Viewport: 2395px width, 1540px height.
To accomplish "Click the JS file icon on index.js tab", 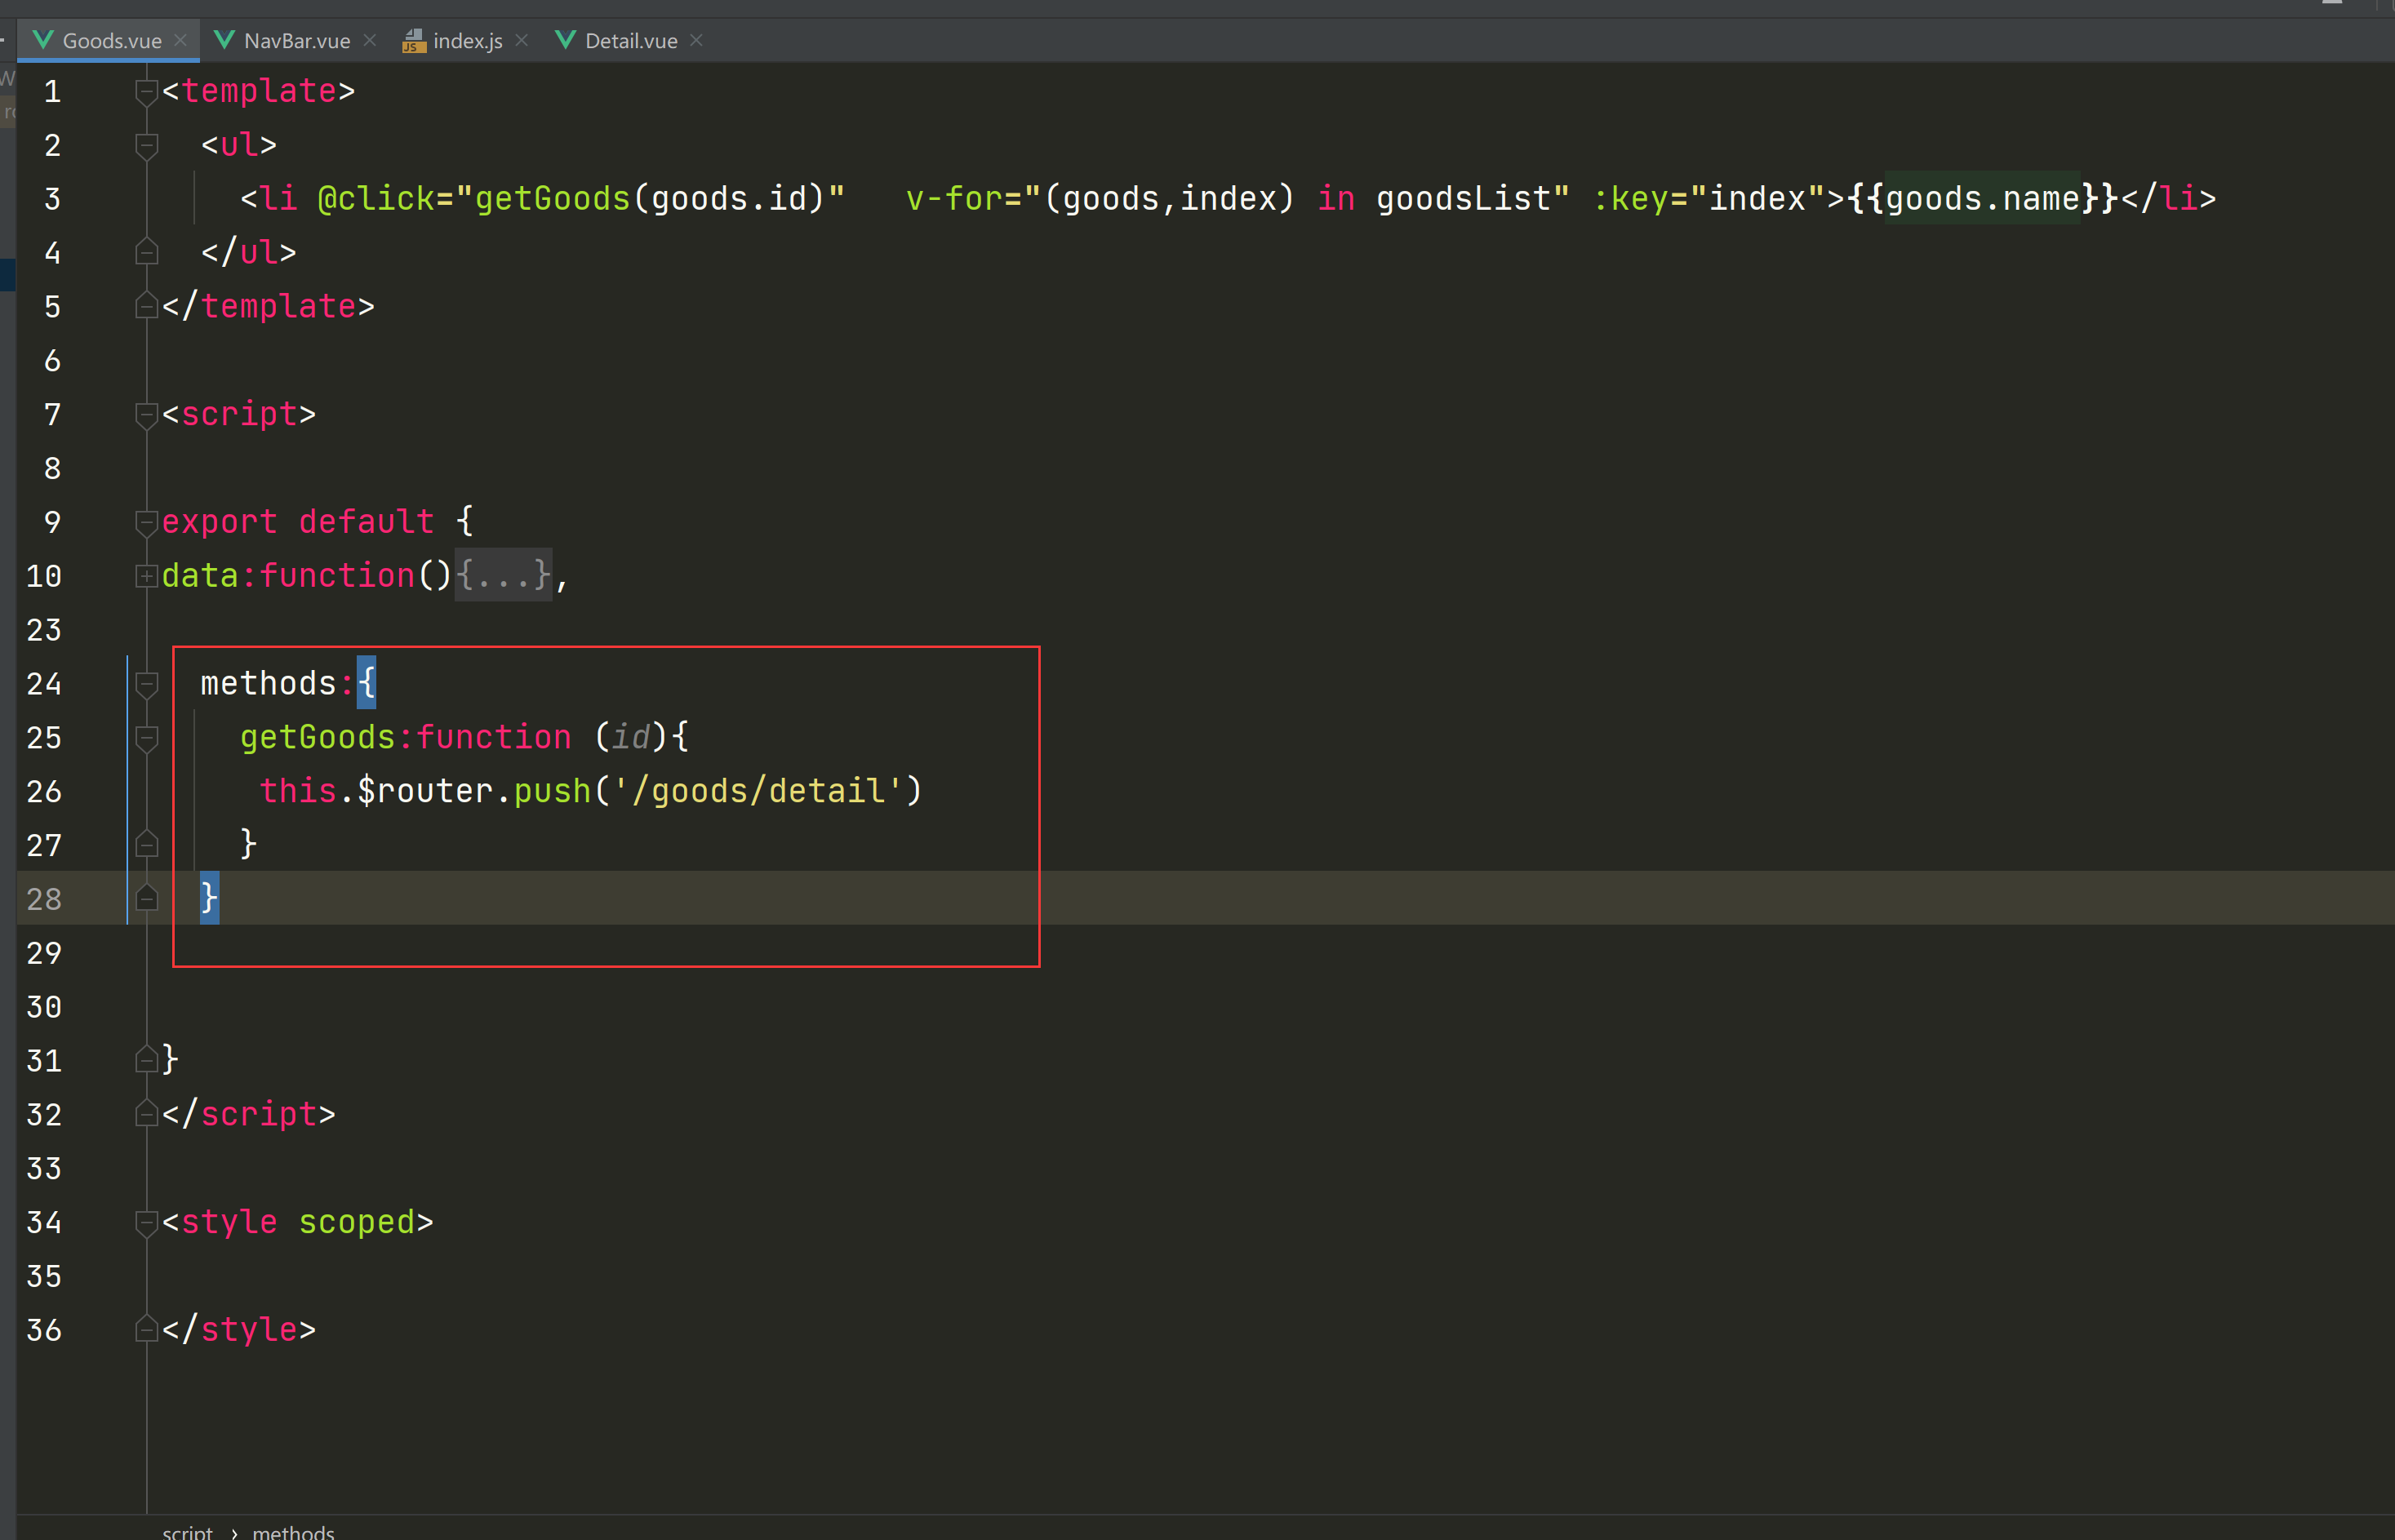I will (x=413, y=40).
